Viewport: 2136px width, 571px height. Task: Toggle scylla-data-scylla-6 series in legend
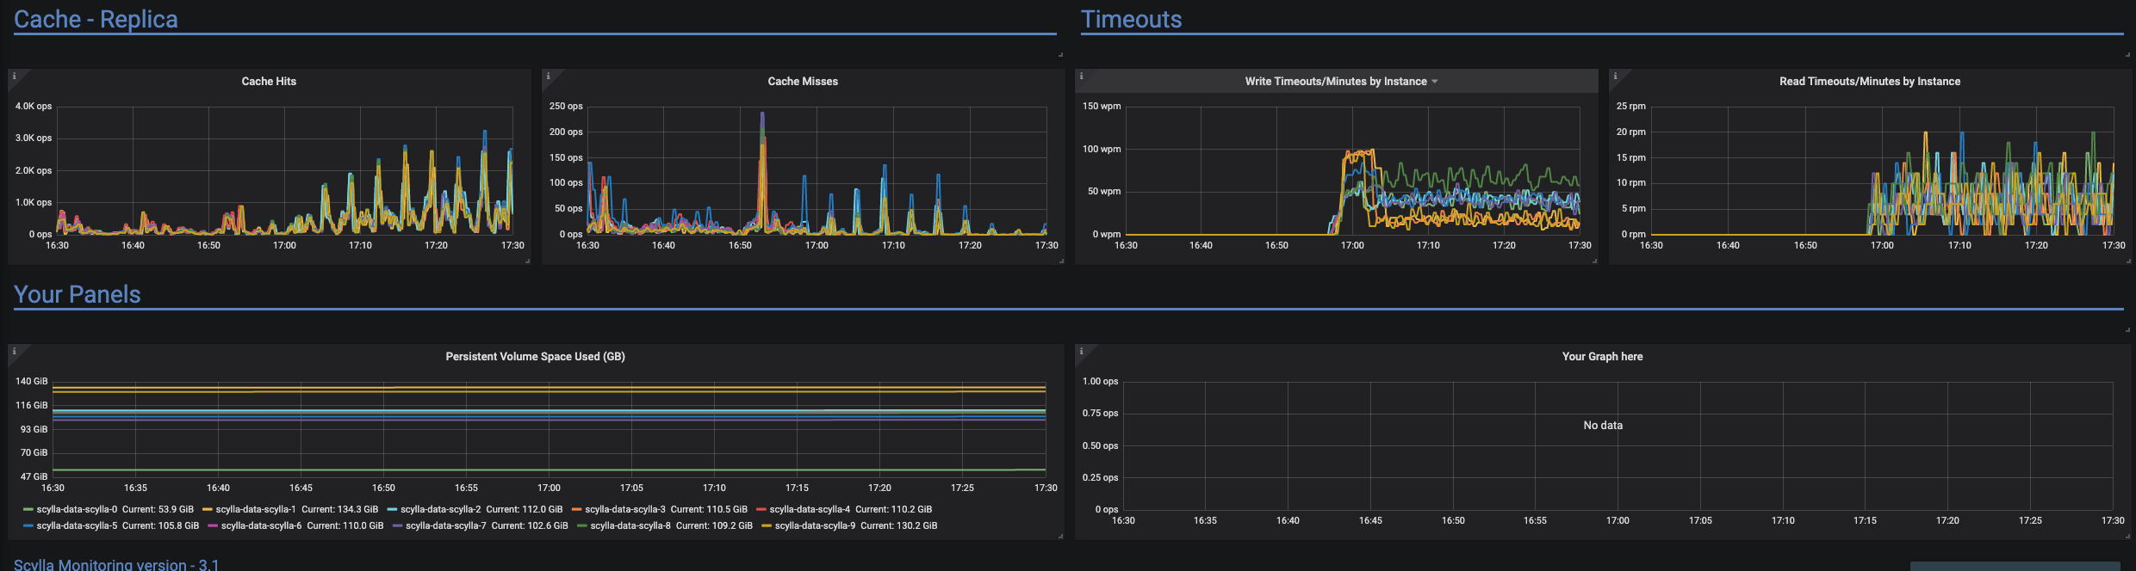[x=261, y=525]
